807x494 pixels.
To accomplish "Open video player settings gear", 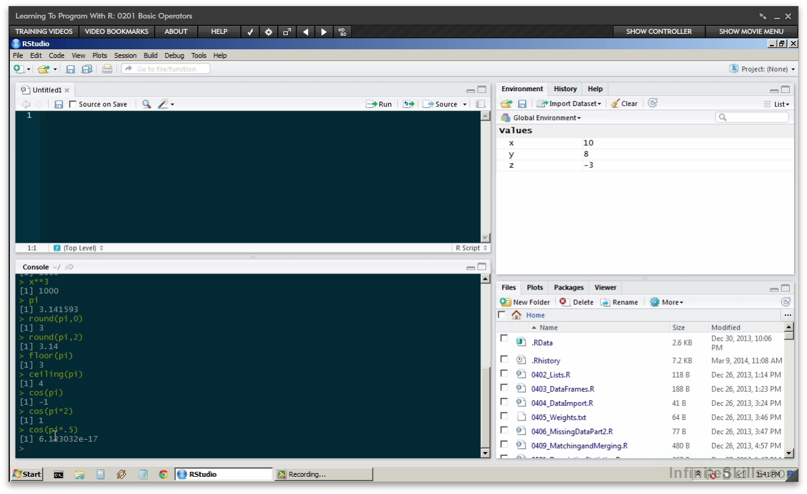I will [x=269, y=31].
